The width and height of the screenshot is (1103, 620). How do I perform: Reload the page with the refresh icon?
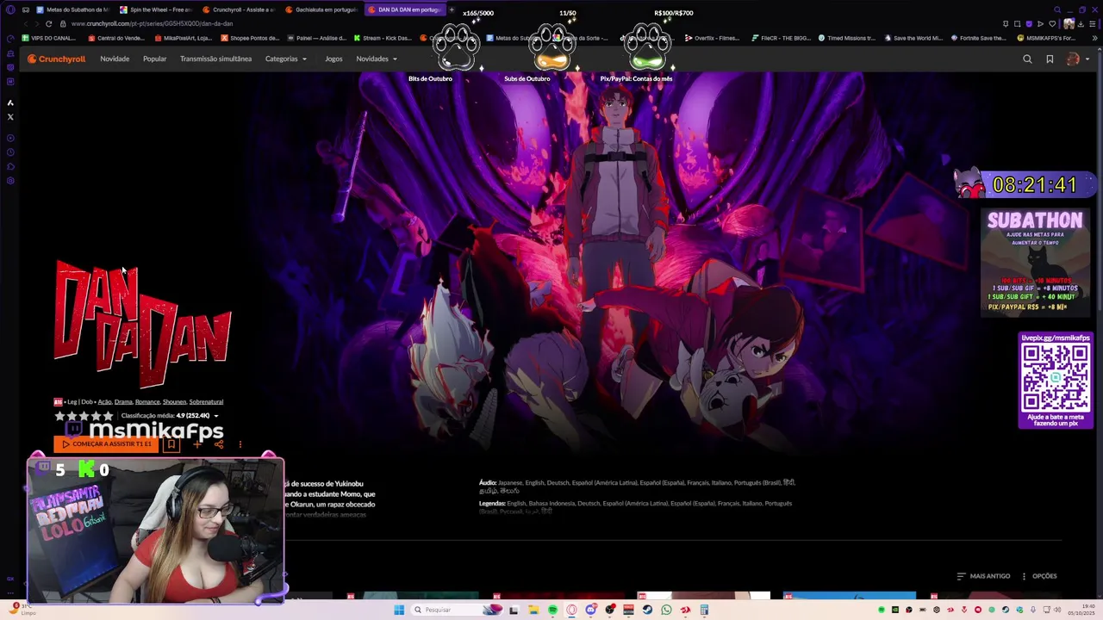tap(49, 23)
